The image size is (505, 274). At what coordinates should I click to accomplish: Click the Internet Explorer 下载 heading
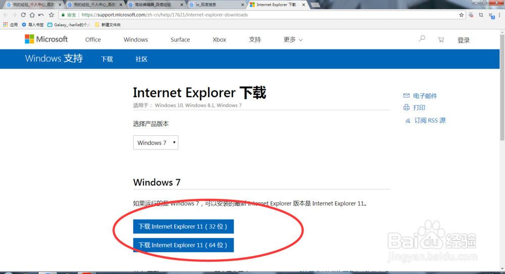tap(199, 93)
